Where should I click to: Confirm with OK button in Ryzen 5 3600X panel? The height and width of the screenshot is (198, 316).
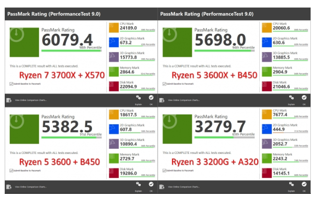[304, 98]
